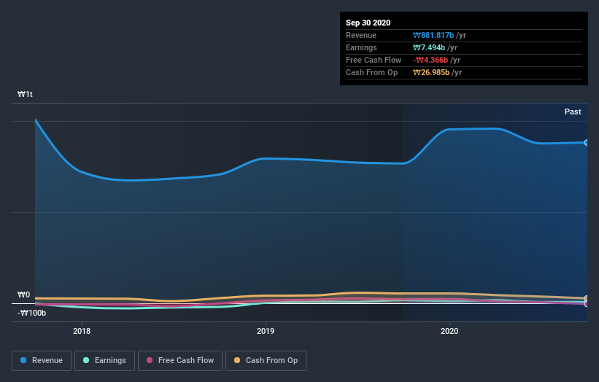Screen dimensions: 599x382
Task: Click the ₩26.985b cash from op value
Action: pos(431,72)
